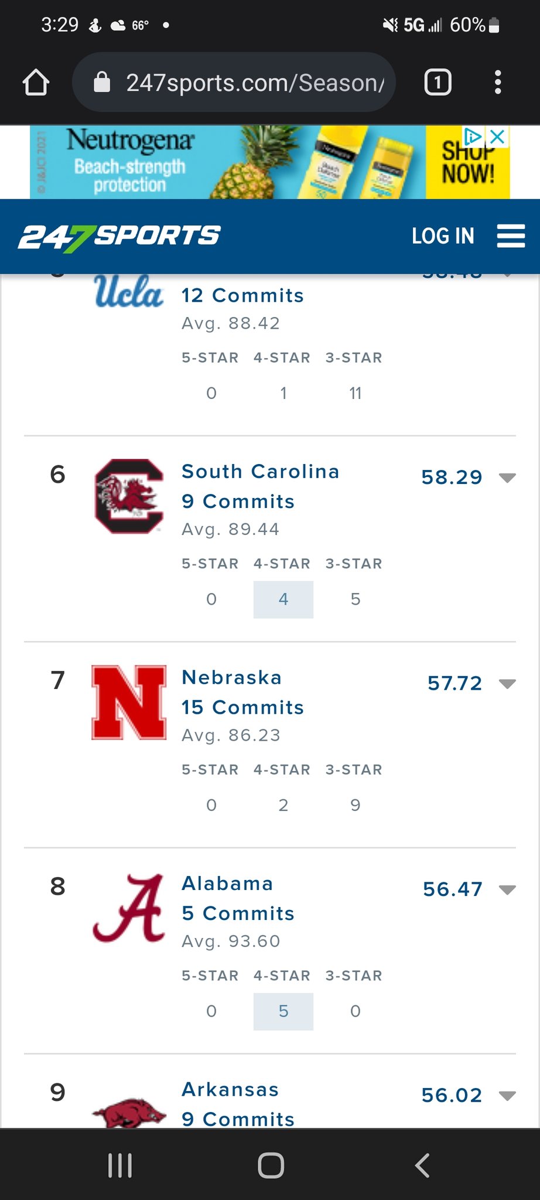The image size is (540, 1200).
Task: Expand Arkansas's 56.02 score arrow
Action: point(507,1095)
